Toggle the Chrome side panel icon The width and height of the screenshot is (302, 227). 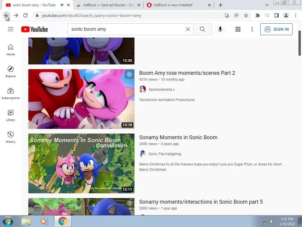coord(277,15)
